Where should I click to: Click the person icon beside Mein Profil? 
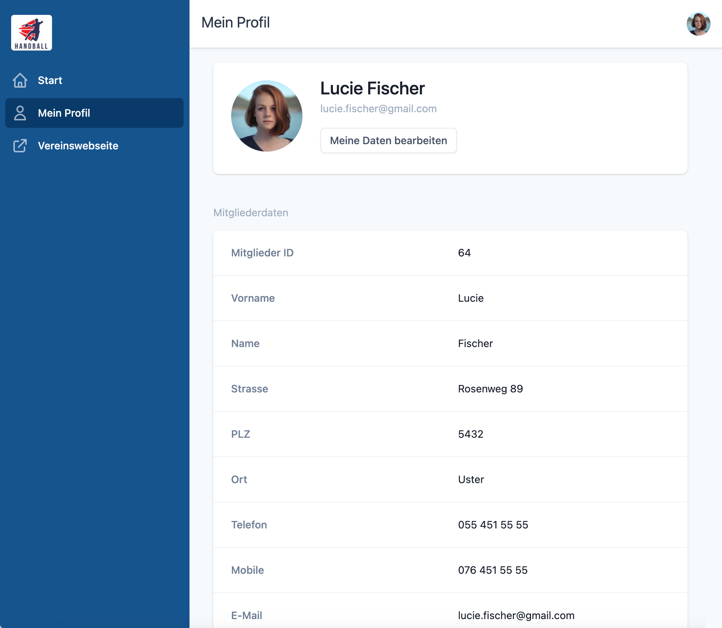20,113
